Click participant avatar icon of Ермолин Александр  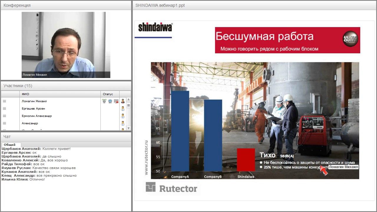point(123,116)
